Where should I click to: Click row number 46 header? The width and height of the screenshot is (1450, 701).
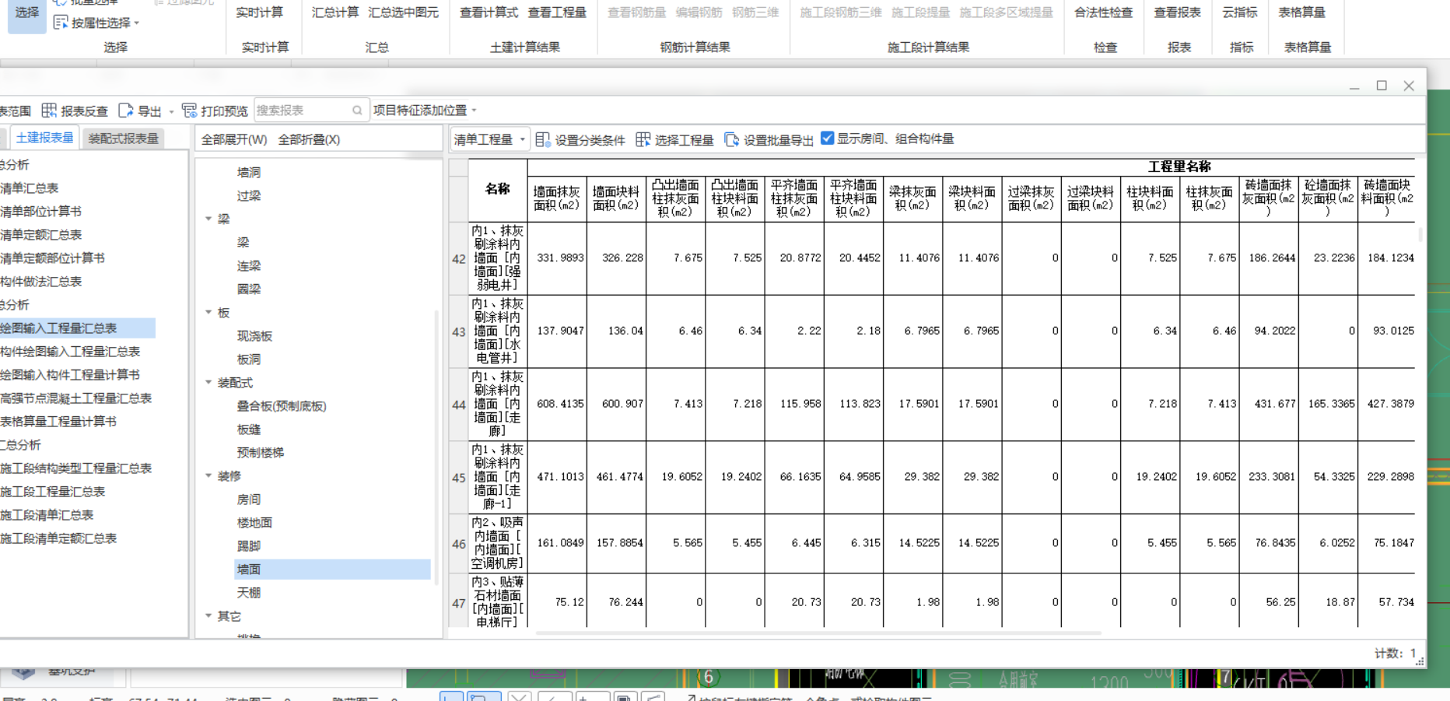[459, 544]
